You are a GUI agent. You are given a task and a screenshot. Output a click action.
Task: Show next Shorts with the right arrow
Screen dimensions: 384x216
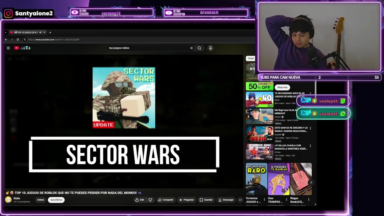pyautogui.click(x=311, y=182)
